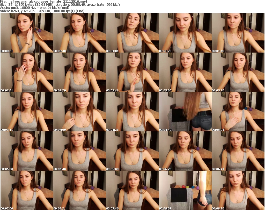Select the thumbnail stamped 00:06:20
265x210 pixels.
point(185,151)
